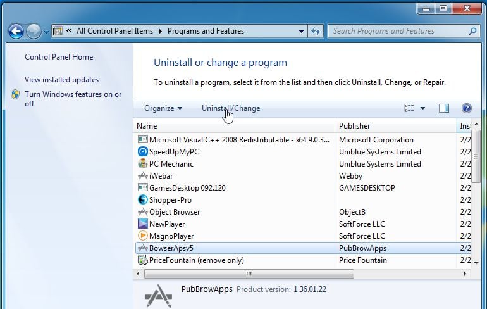Open the Organize dropdown menu
This screenshot has height=309, width=487.
163,108
